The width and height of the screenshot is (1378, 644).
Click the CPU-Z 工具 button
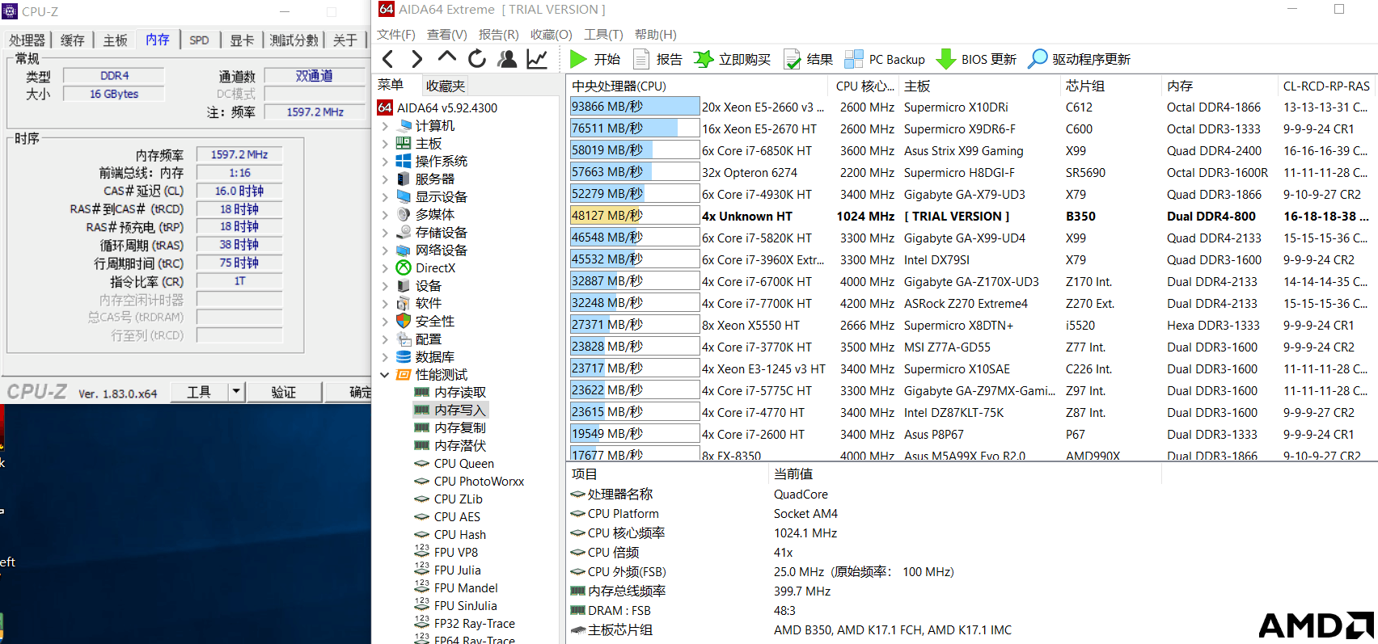pyautogui.click(x=199, y=392)
